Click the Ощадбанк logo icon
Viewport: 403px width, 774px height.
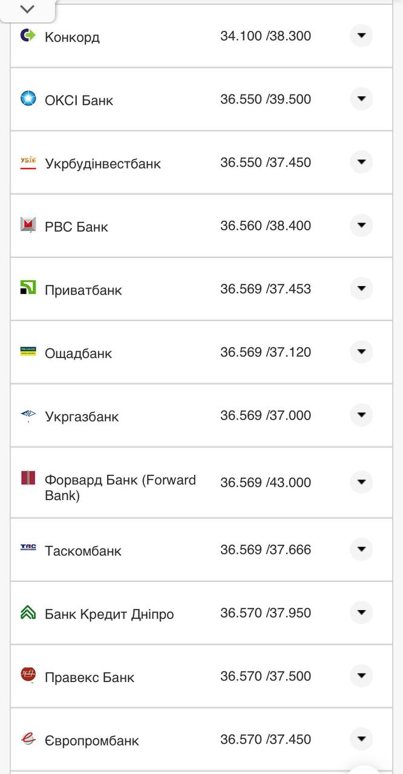(x=28, y=351)
